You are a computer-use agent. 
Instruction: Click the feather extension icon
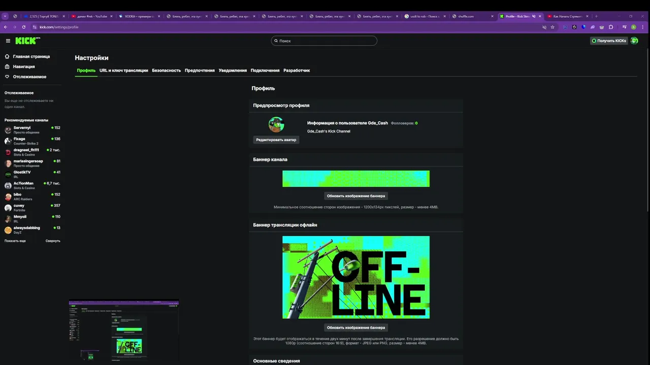pos(593,27)
